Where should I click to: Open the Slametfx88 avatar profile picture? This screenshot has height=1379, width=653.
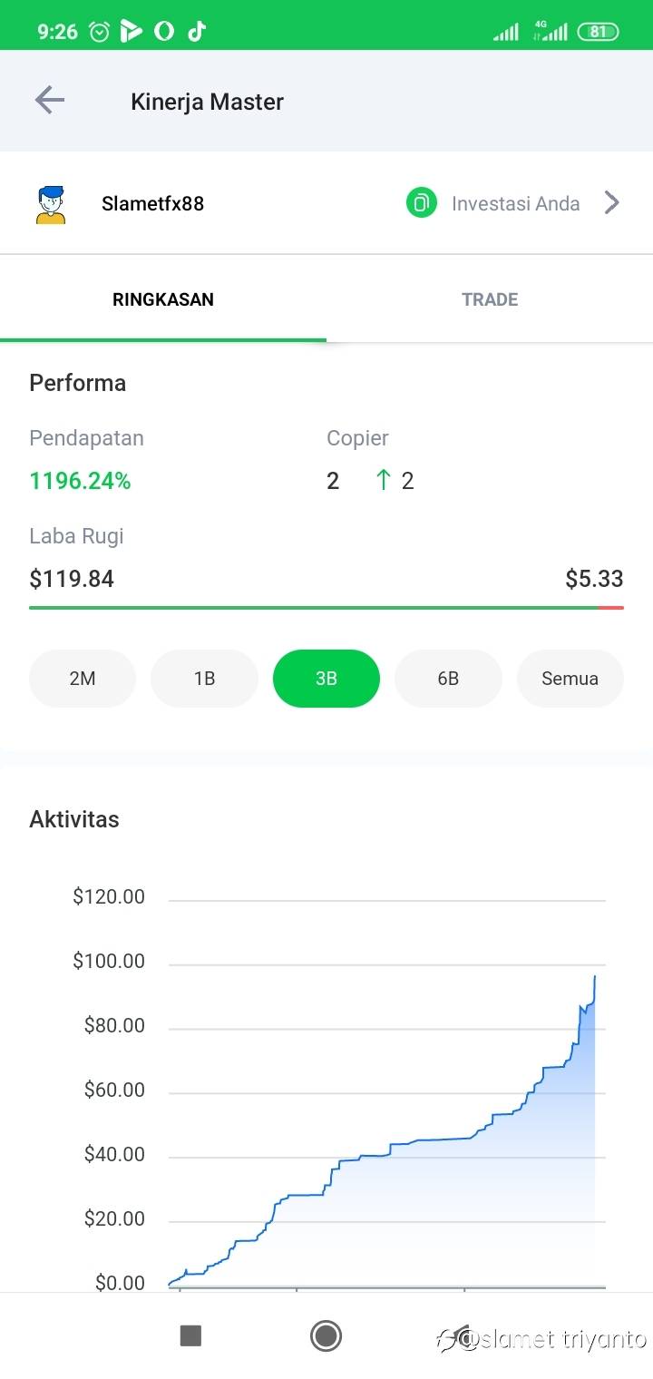[x=51, y=203]
